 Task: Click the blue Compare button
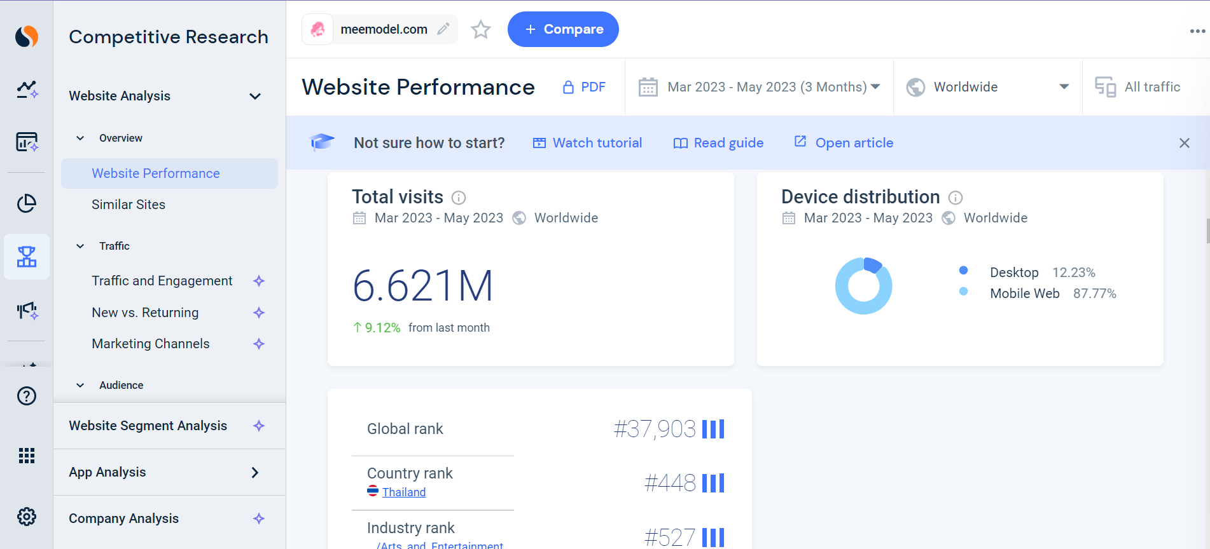click(x=563, y=29)
